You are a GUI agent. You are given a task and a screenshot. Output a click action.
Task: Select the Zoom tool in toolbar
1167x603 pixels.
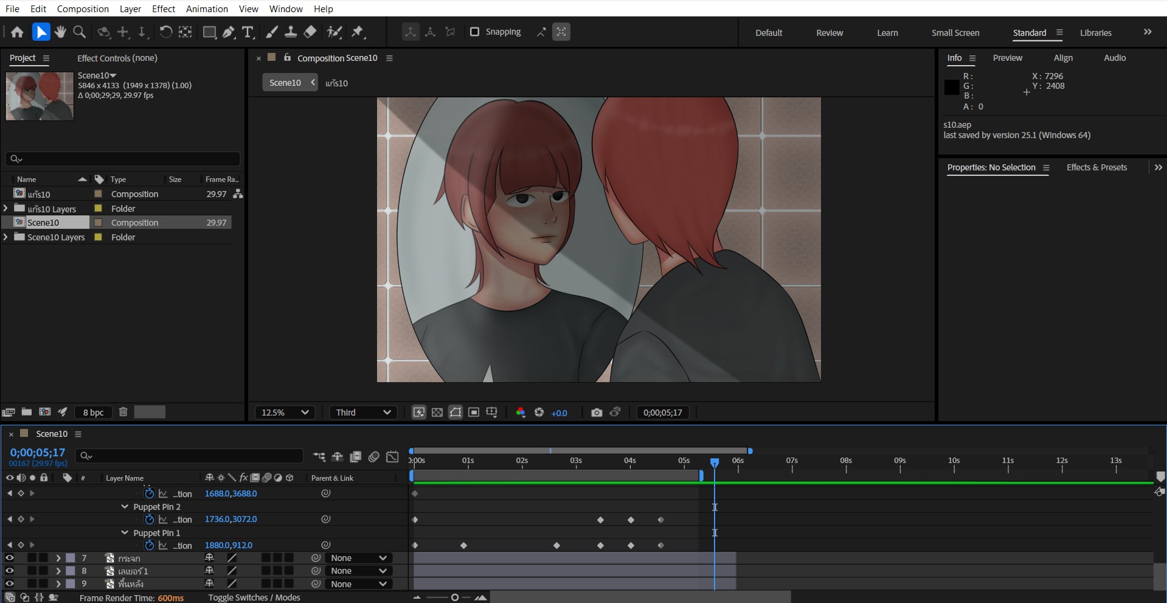point(79,32)
